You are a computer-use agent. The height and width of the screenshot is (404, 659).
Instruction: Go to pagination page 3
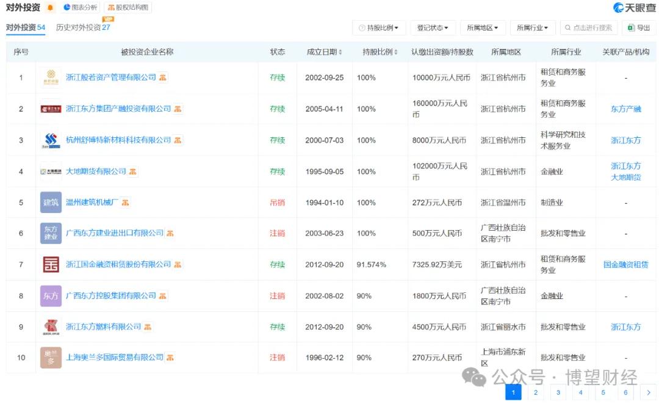pos(558,392)
